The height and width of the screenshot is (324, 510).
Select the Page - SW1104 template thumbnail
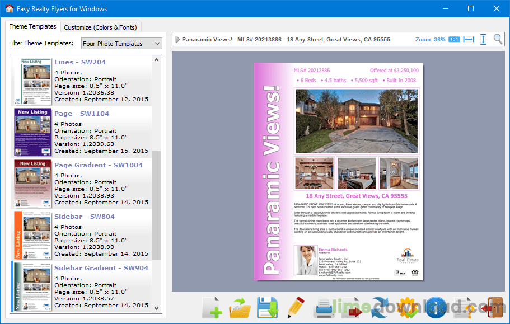pos(32,133)
